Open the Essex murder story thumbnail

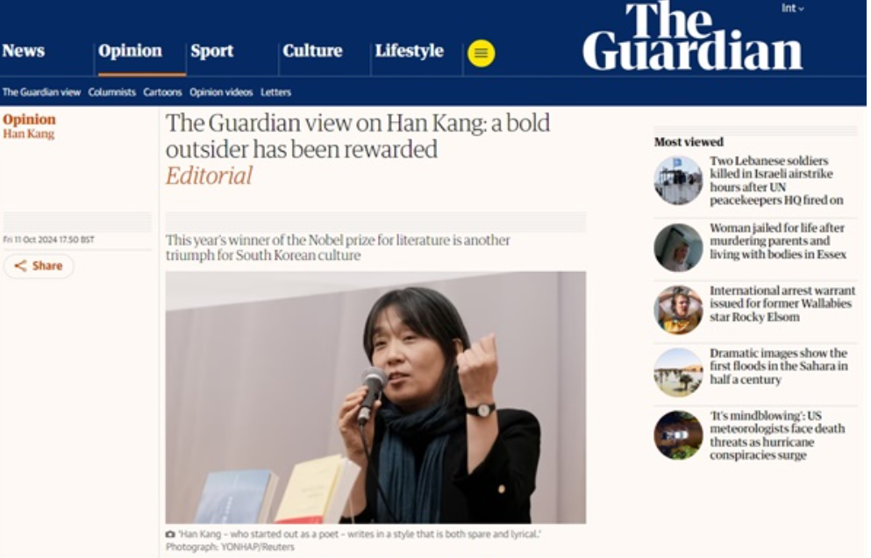678,247
